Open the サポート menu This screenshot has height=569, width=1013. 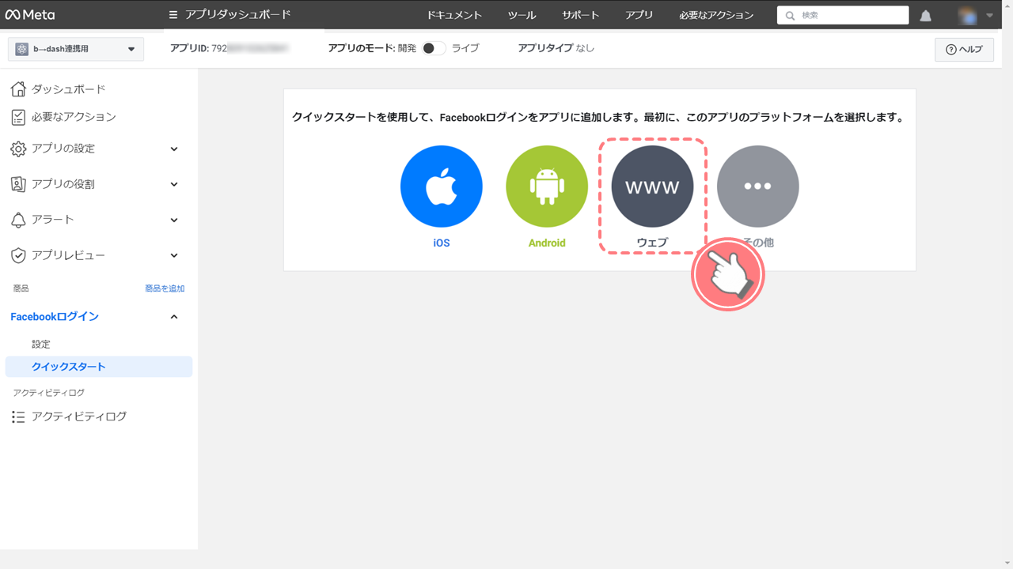coord(581,15)
